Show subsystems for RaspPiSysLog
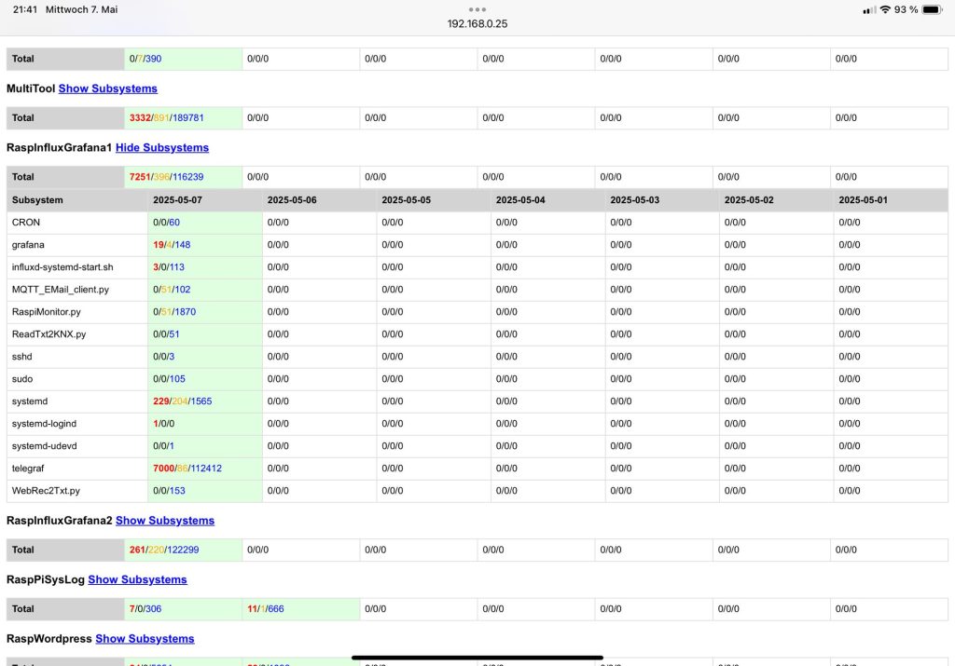Viewport: 955px width, 666px height. point(137,579)
